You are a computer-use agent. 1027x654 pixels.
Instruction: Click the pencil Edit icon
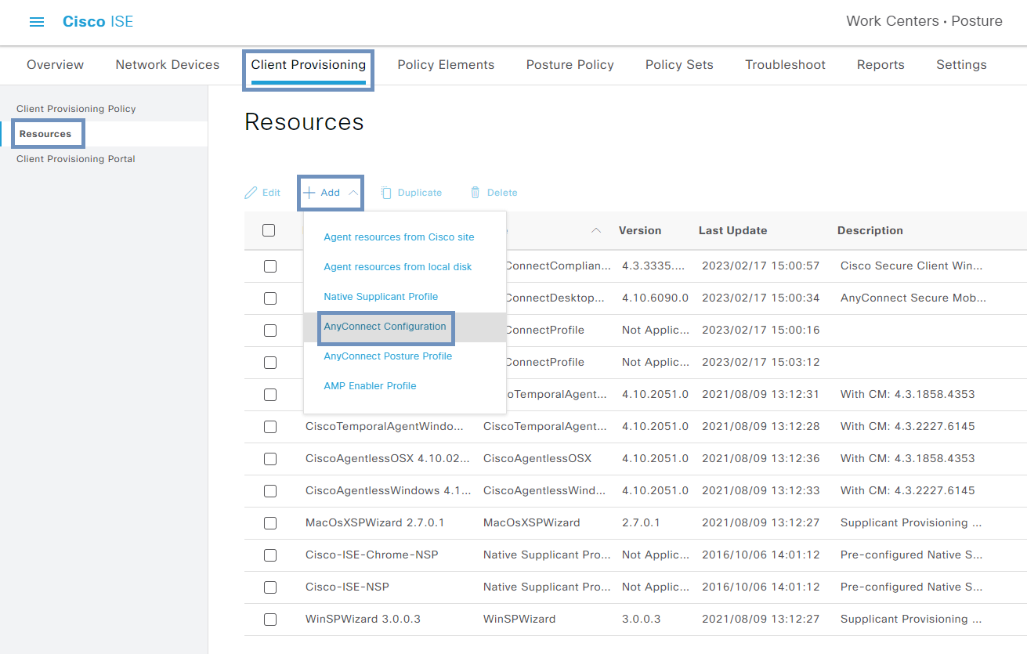point(251,193)
